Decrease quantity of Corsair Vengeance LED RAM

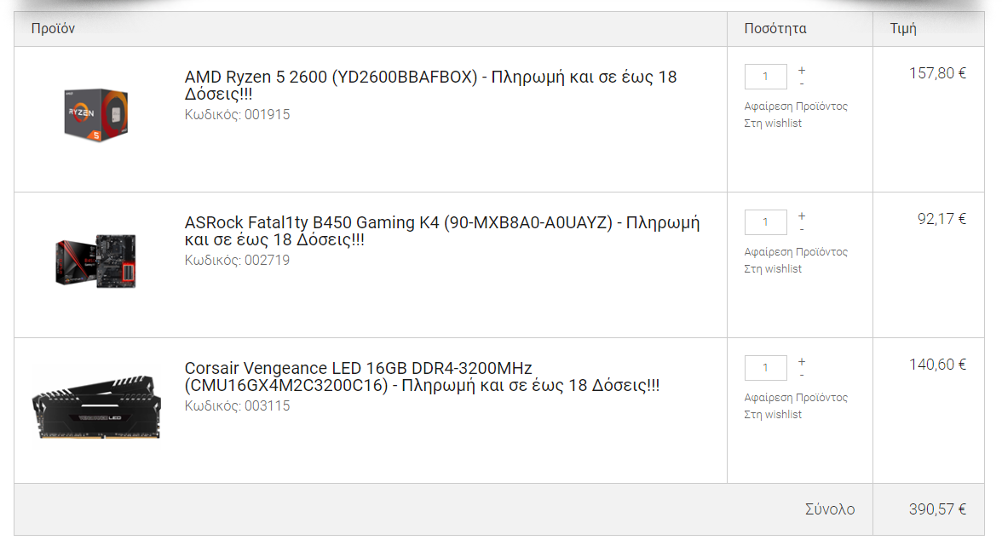801,376
